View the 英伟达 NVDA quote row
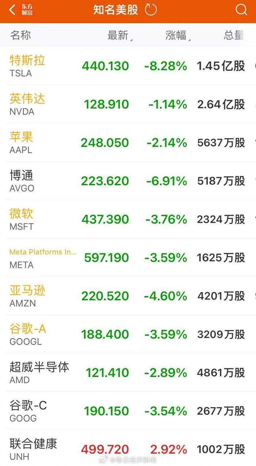This screenshot has height=466, width=256. click(x=128, y=105)
